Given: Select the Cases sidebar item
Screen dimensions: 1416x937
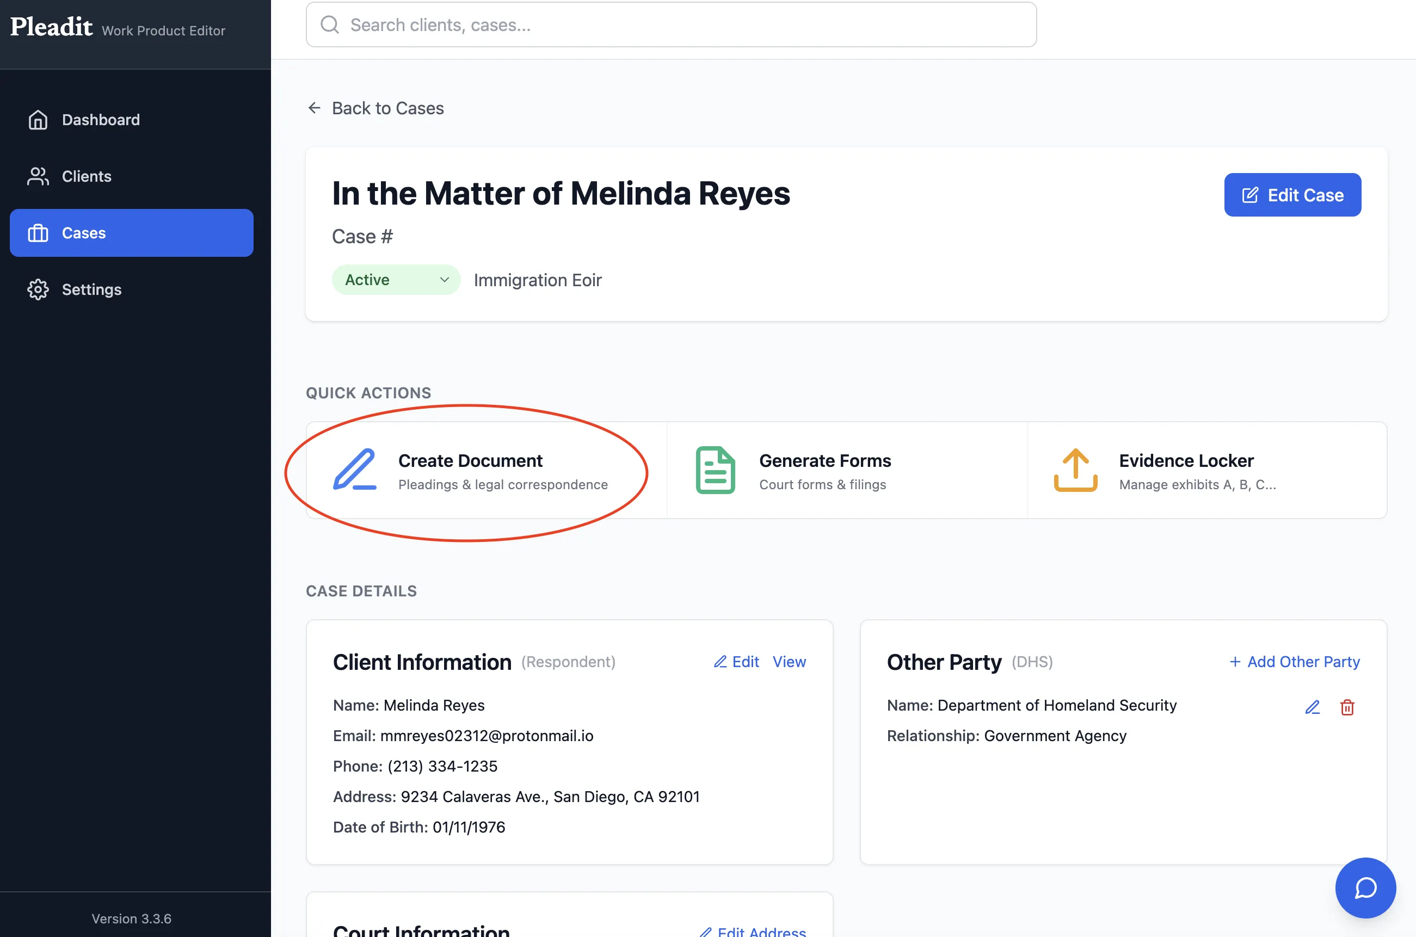Looking at the screenshot, I should pos(132,233).
